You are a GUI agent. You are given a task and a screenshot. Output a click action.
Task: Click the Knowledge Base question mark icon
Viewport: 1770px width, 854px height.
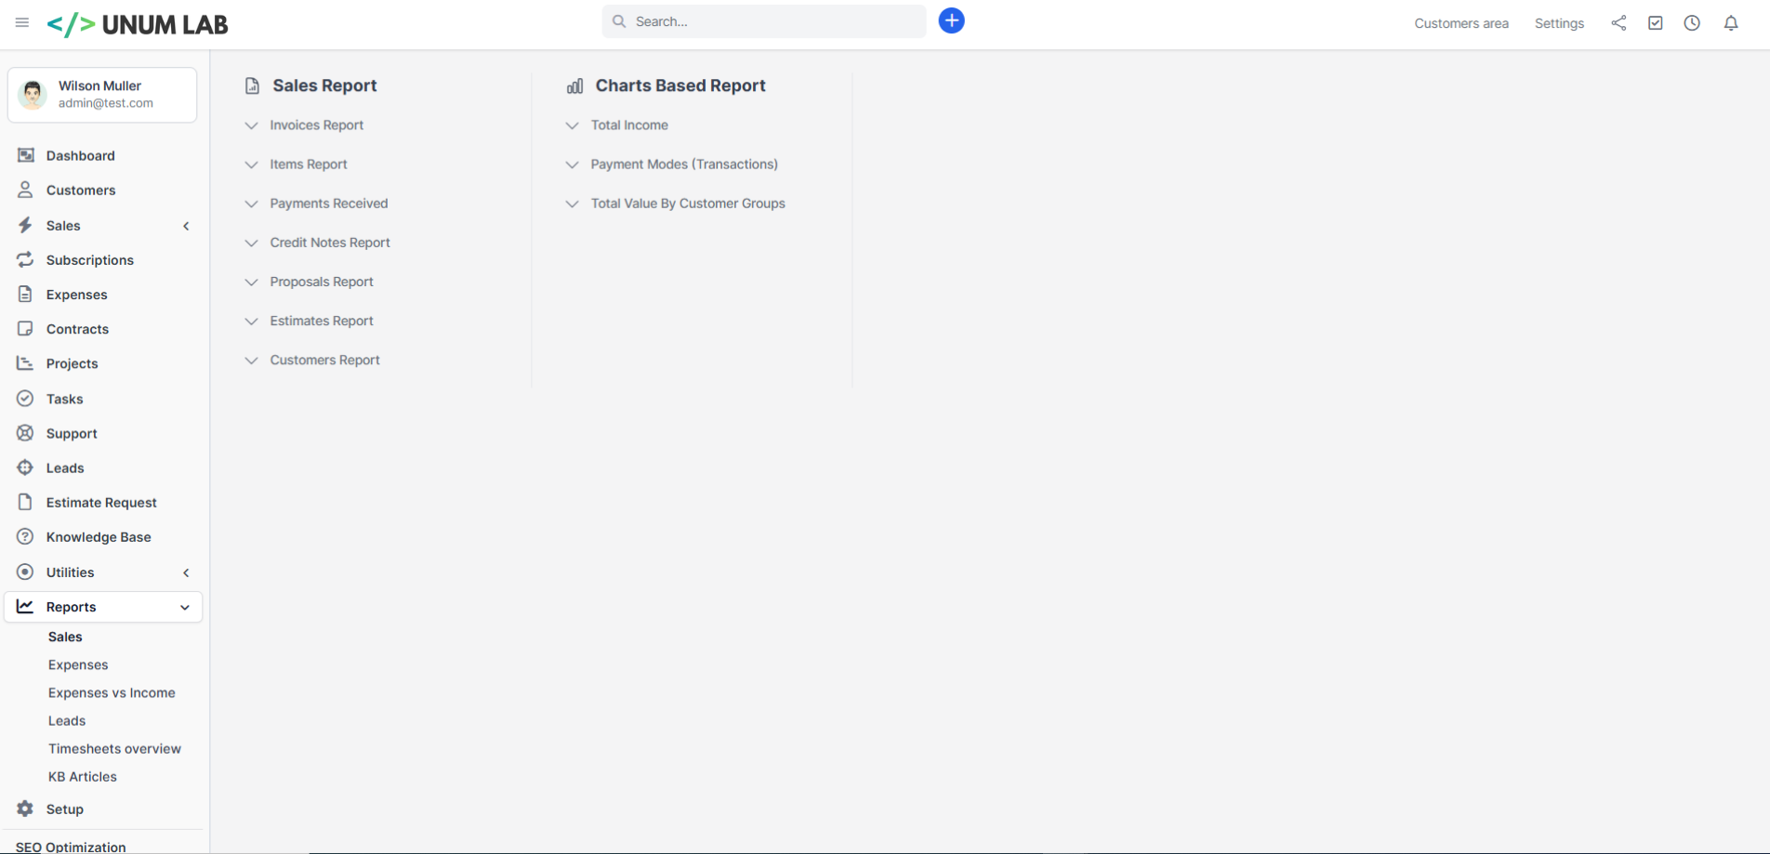pos(25,536)
